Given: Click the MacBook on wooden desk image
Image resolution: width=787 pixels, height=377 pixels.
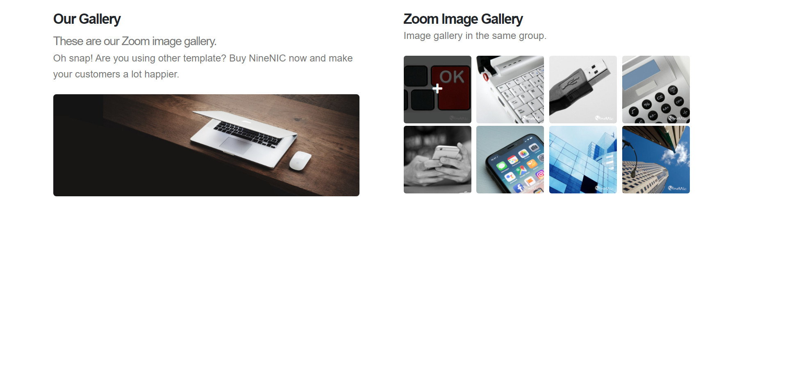Looking at the screenshot, I should tap(206, 145).
